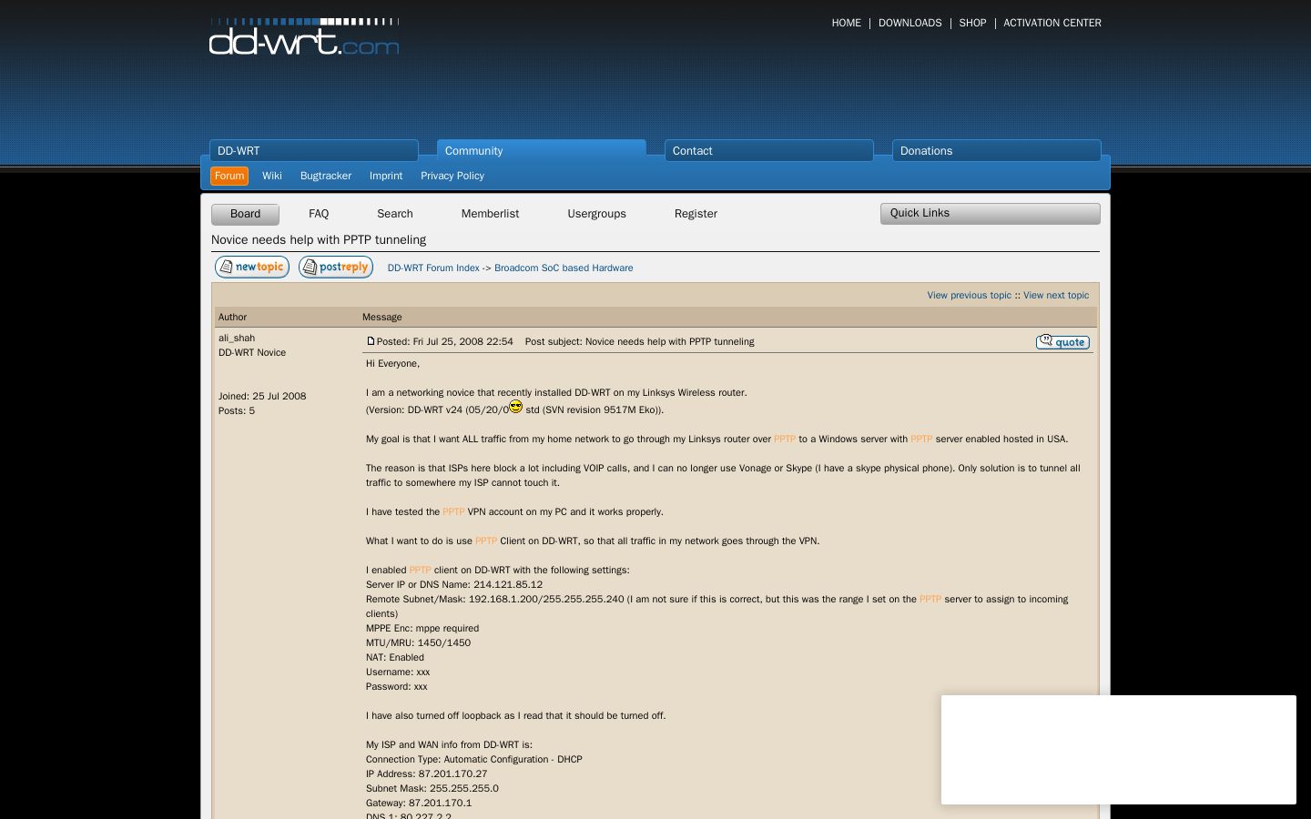Click the PPTP link before 'VPN account'
This screenshot has width=1311, height=819.
click(453, 511)
